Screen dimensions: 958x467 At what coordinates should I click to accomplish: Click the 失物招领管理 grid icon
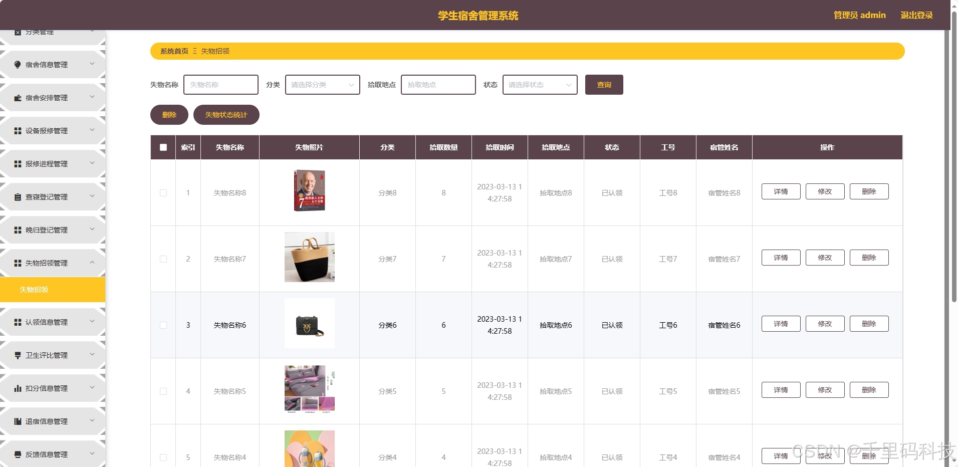tap(18, 263)
